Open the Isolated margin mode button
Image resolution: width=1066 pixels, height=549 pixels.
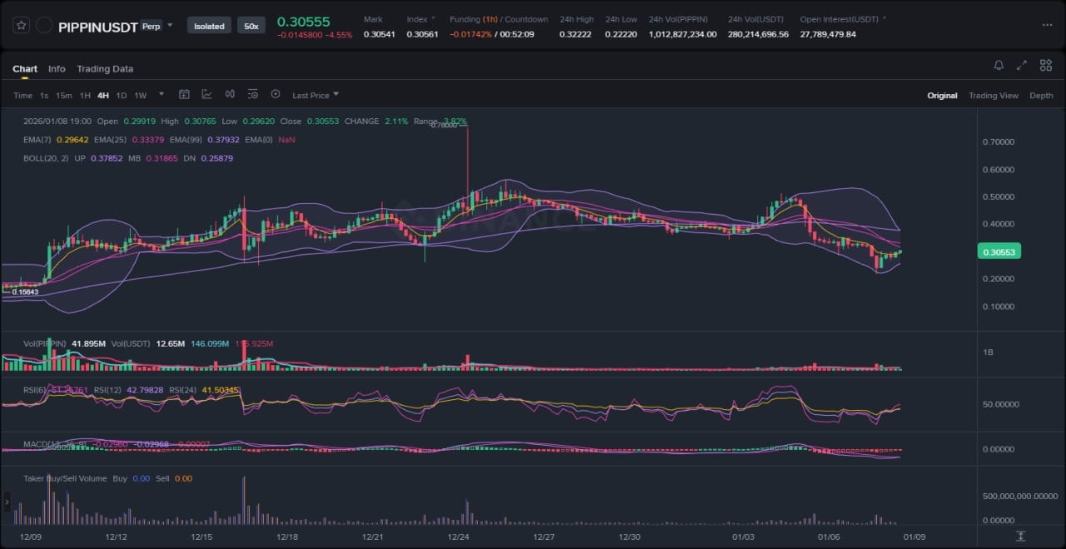coord(209,26)
